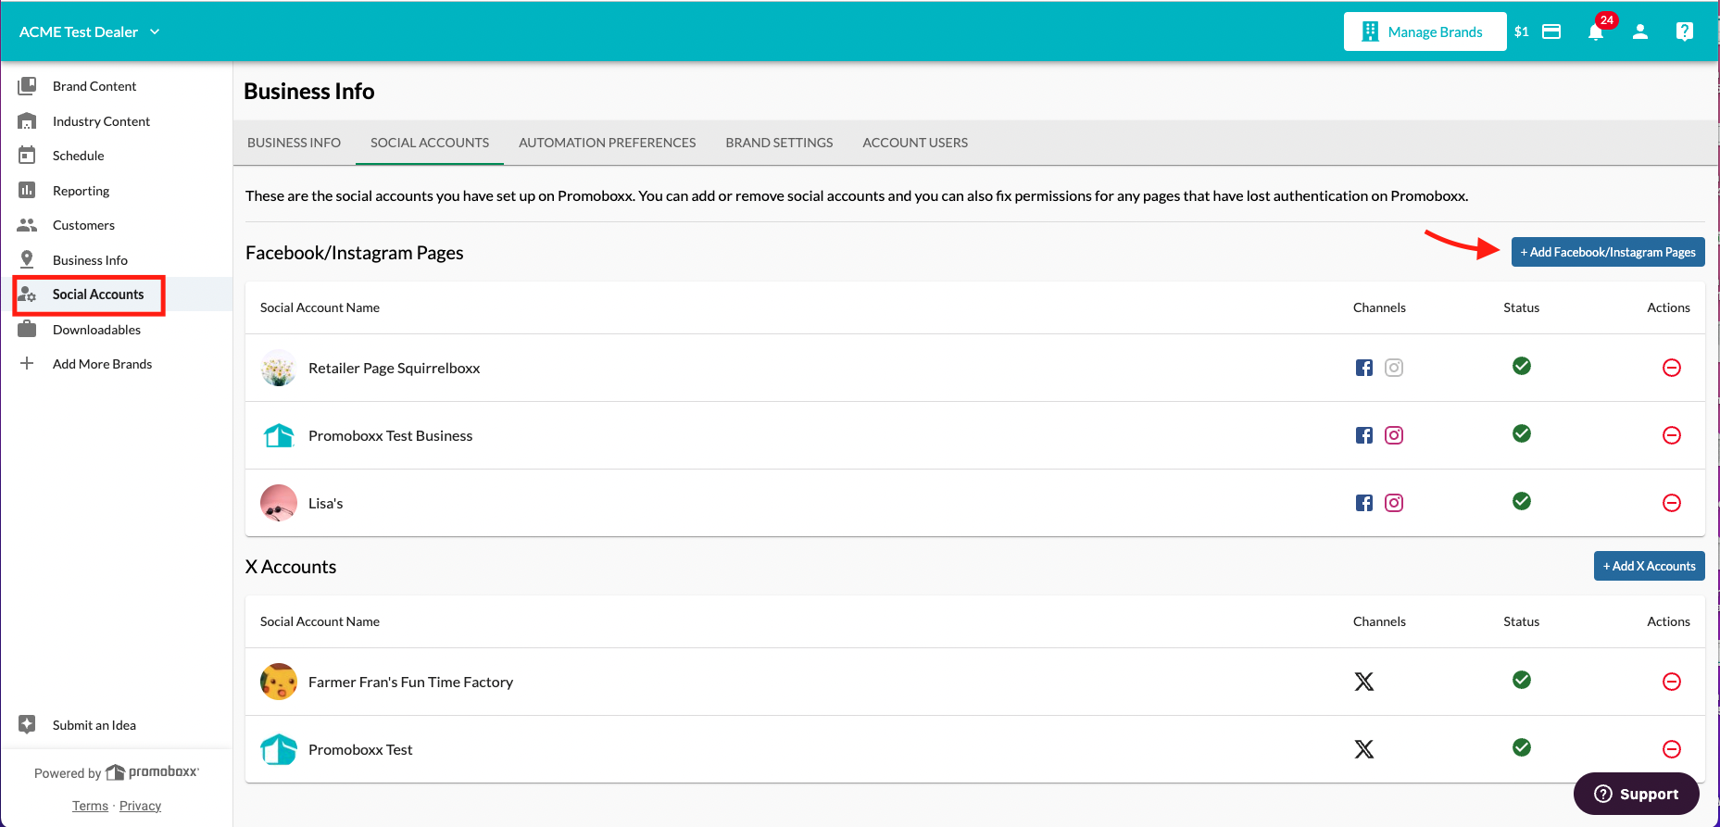This screenshot has width=1720, height=827.
Task: Click Add More Brands in sidebar
Action: pos(102,364)
